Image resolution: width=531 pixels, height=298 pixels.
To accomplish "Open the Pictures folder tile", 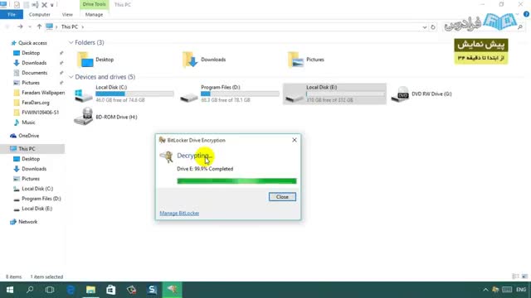I will (x=306, y=60).
